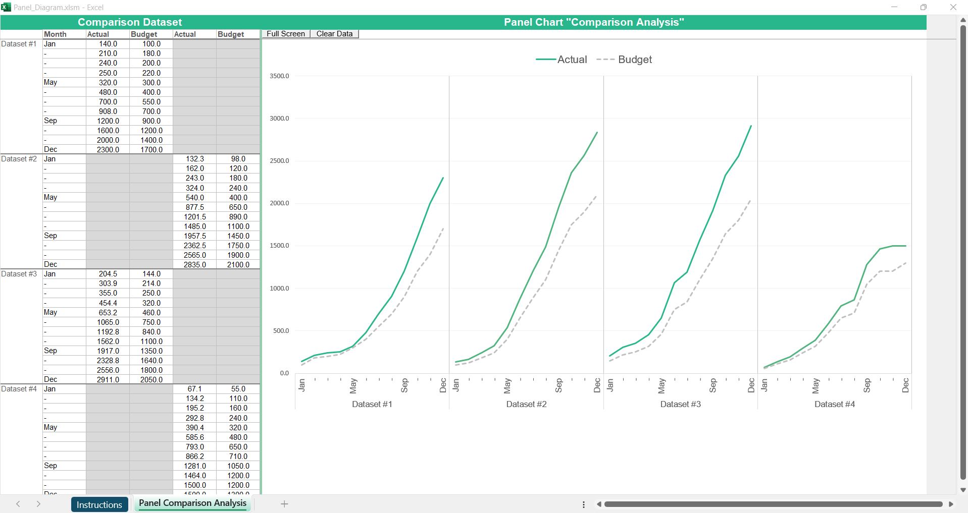Viewport: 968px width, 513px height.
Task: Open the Instructions sheet tab
Action: click(99, 504)
